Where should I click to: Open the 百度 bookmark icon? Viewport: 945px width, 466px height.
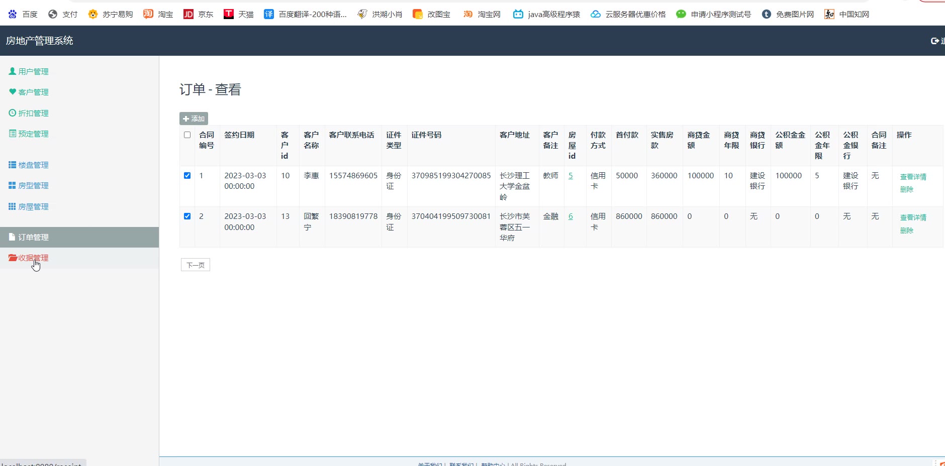(x=13, y=14)
